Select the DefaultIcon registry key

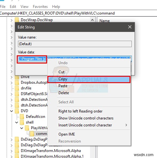pyautogui.click(x=35, y=117)
